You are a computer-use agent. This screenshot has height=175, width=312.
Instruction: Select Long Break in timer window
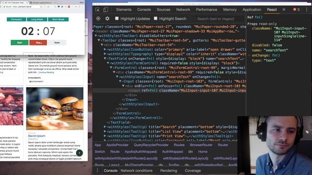(37, 19)
